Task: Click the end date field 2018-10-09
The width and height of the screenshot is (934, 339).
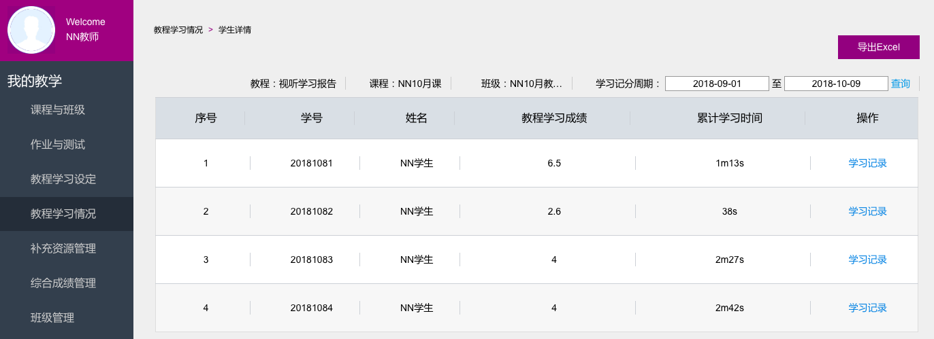Action: 836,84
